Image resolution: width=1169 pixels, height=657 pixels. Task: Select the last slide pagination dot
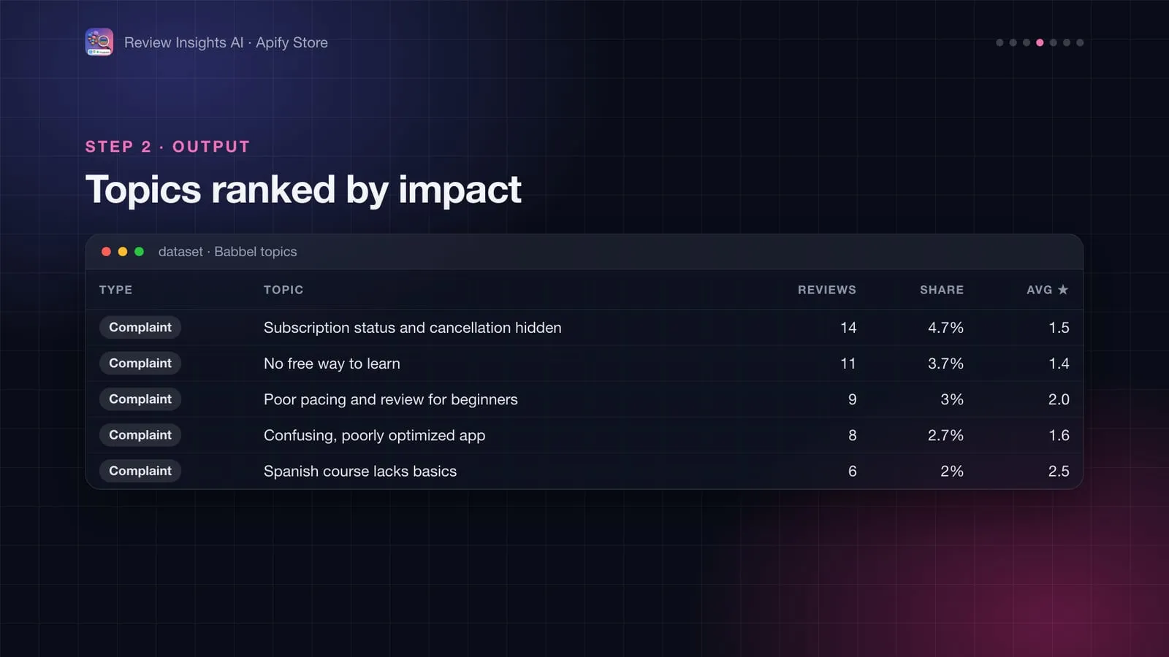tap(1080, 42)
